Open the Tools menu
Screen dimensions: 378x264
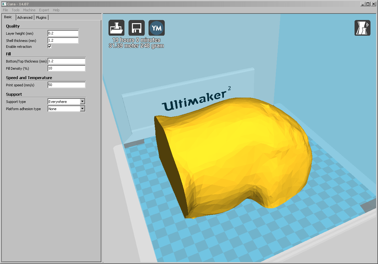(x=16, y=10)
